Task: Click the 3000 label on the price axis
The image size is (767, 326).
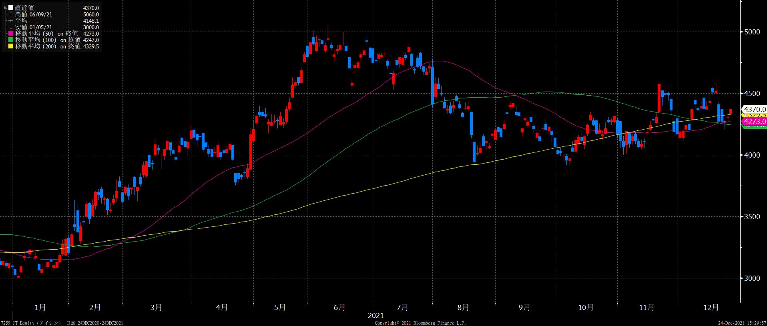Action: tap(752, 278)
